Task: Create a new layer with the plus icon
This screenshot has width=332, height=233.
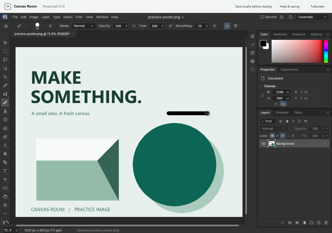Action: coord(319,223)
